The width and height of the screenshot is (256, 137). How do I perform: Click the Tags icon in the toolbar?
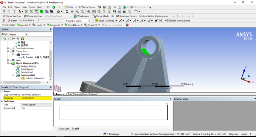tap(129, 12)
